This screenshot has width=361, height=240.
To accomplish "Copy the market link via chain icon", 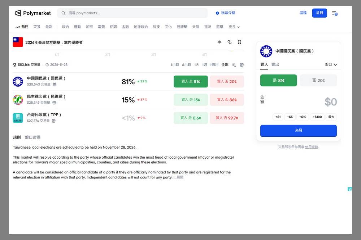I will [x=229, y=42].
